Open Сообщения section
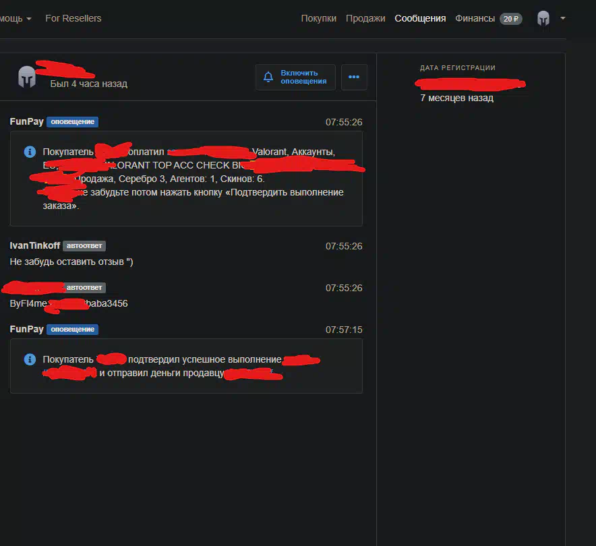This screenshot has height=546, width=596. [420, 18]
